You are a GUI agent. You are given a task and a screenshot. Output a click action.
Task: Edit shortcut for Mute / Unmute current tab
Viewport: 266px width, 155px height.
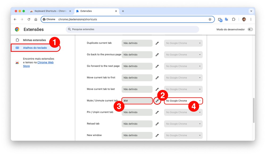tap(157, 101)
